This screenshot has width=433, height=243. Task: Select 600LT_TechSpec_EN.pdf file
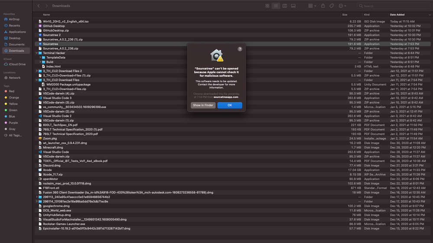[60, 125]
